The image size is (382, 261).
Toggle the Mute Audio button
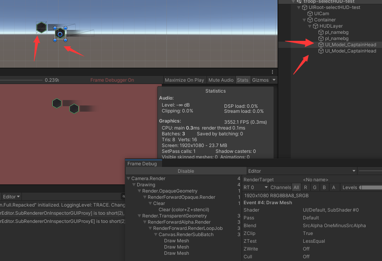click(221, 80)
